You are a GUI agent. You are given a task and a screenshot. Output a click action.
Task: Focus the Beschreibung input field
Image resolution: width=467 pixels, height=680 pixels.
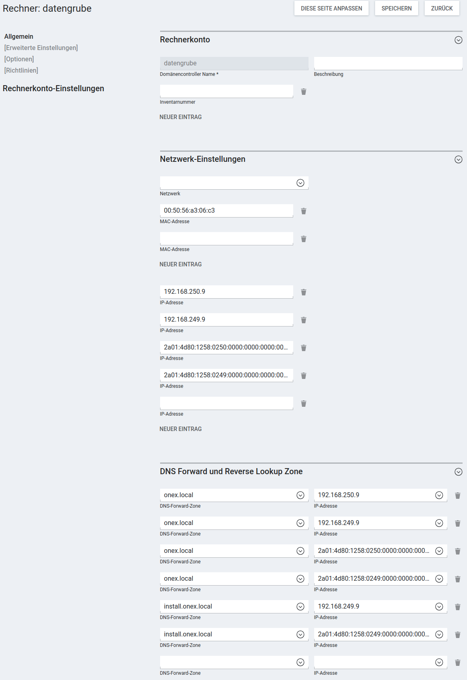pyautogui.click(x=388, y=63)
